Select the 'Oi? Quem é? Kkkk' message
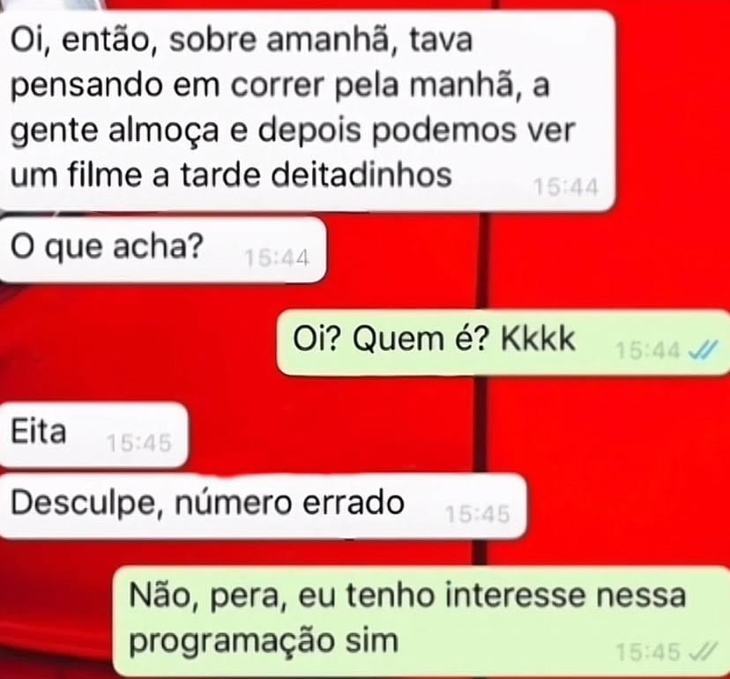The image size is (730, 679). [x=503, y=342]
